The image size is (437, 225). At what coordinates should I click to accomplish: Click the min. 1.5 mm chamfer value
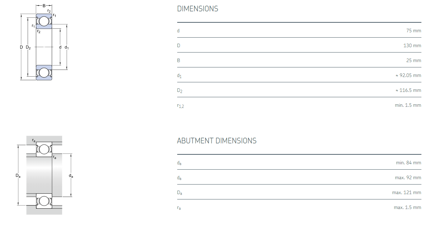[408, 105]
